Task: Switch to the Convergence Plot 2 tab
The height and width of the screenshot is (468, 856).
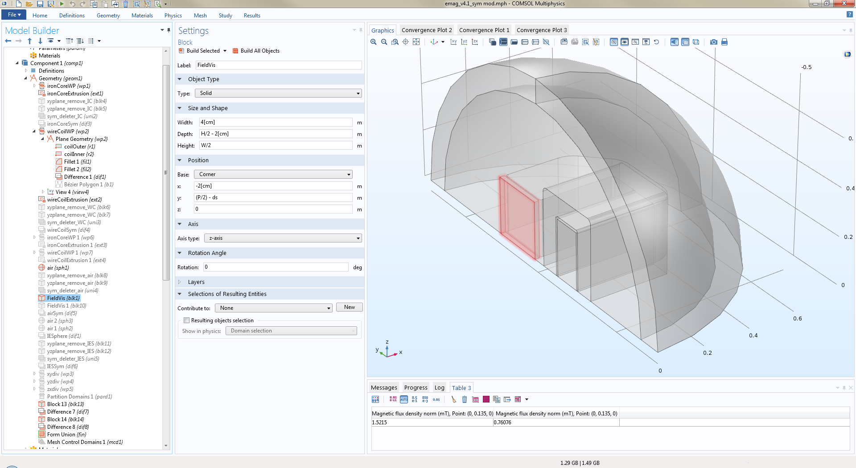Action: click(x=426, y=30)
